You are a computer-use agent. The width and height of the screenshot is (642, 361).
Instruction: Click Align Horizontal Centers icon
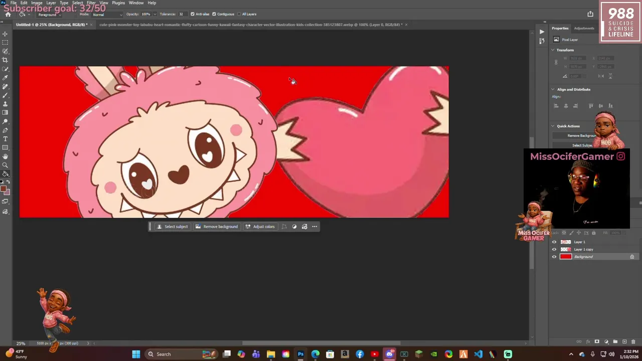[566, 106]
